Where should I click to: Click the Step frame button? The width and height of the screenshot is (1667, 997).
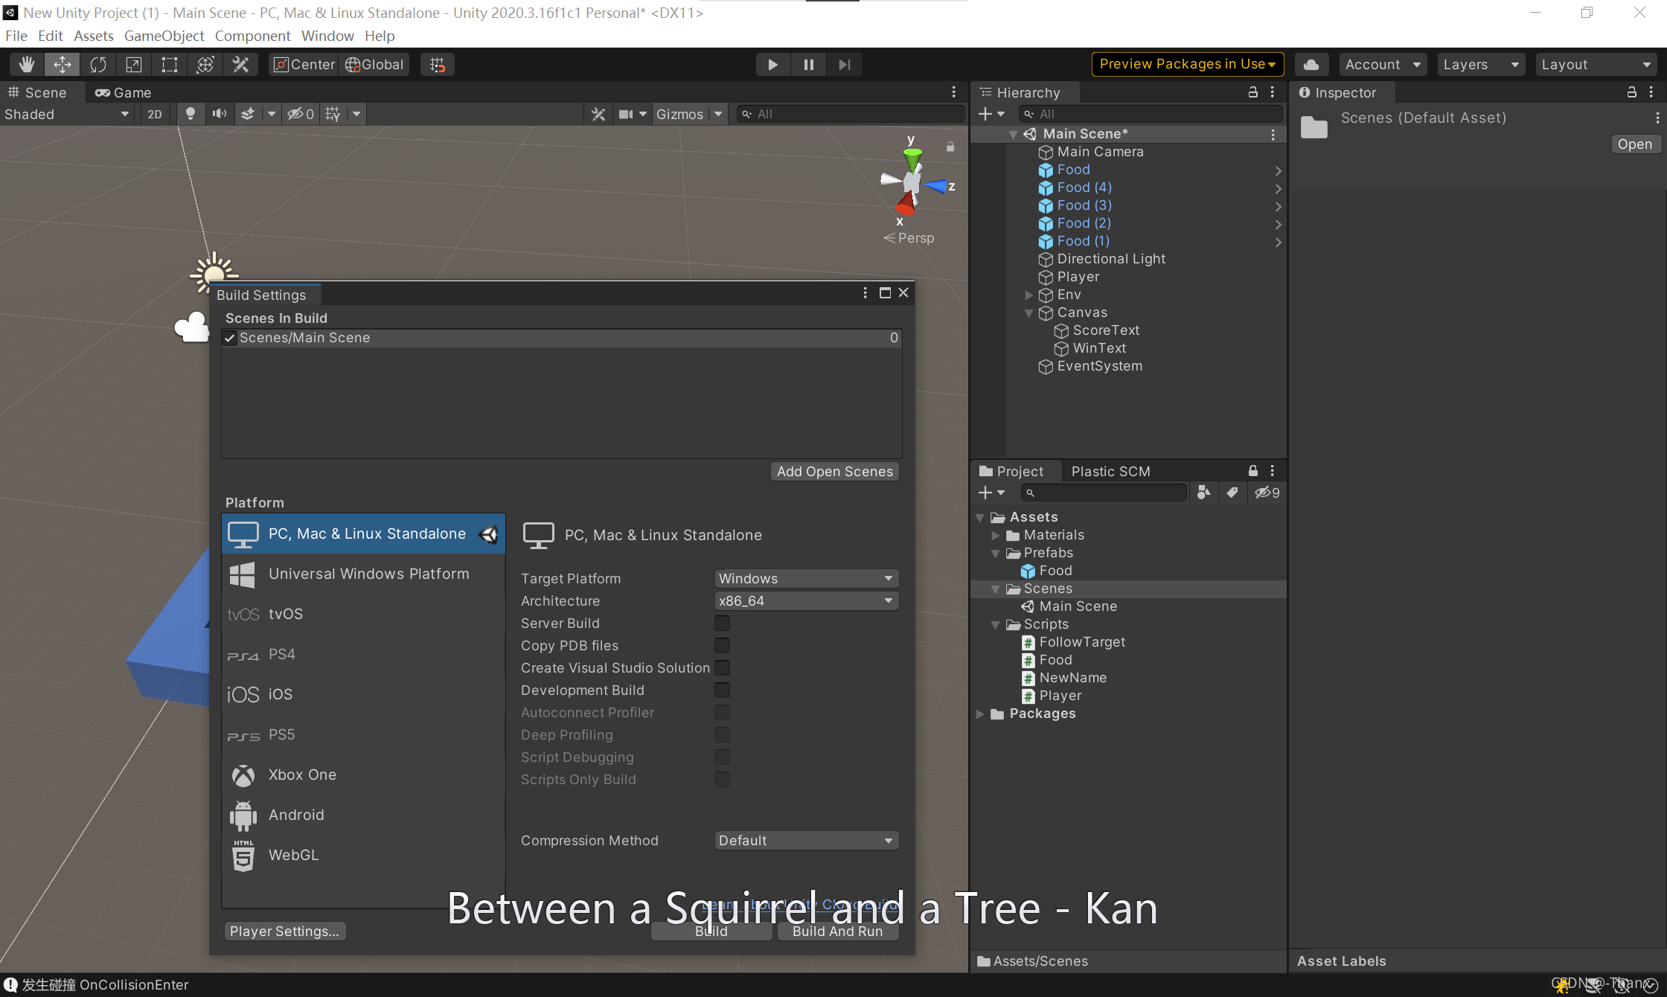(x=844, y=65)
